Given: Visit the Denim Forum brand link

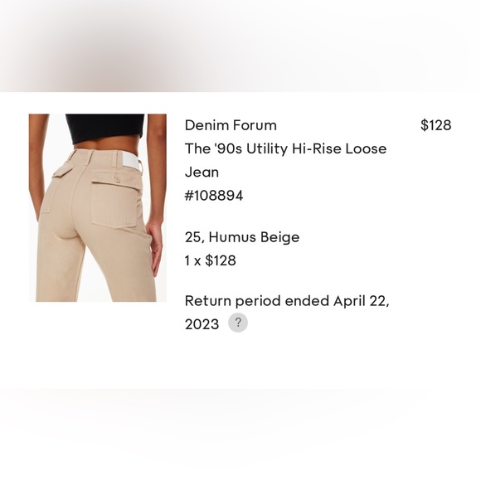Looking at the screenshot, I should tap(231, 125).
